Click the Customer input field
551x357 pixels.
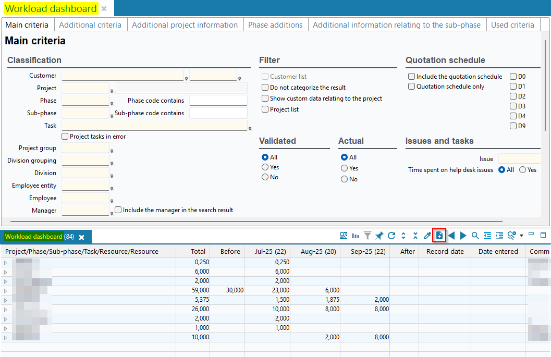123,76
